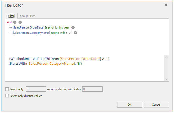Click the And group operator
174x113 pixels.
click(10, 22)
